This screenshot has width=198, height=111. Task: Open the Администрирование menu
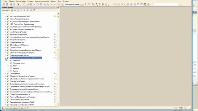click(x=42, y=1)
